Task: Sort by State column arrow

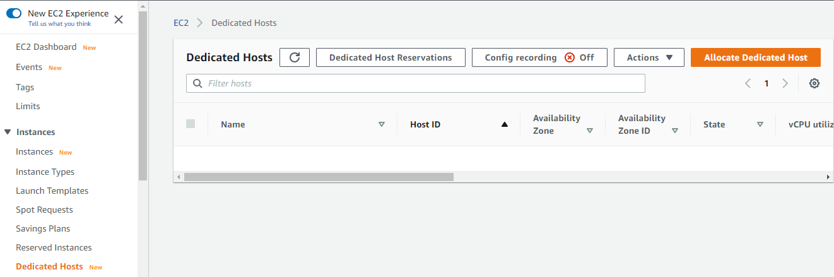Action: point(760,124)
